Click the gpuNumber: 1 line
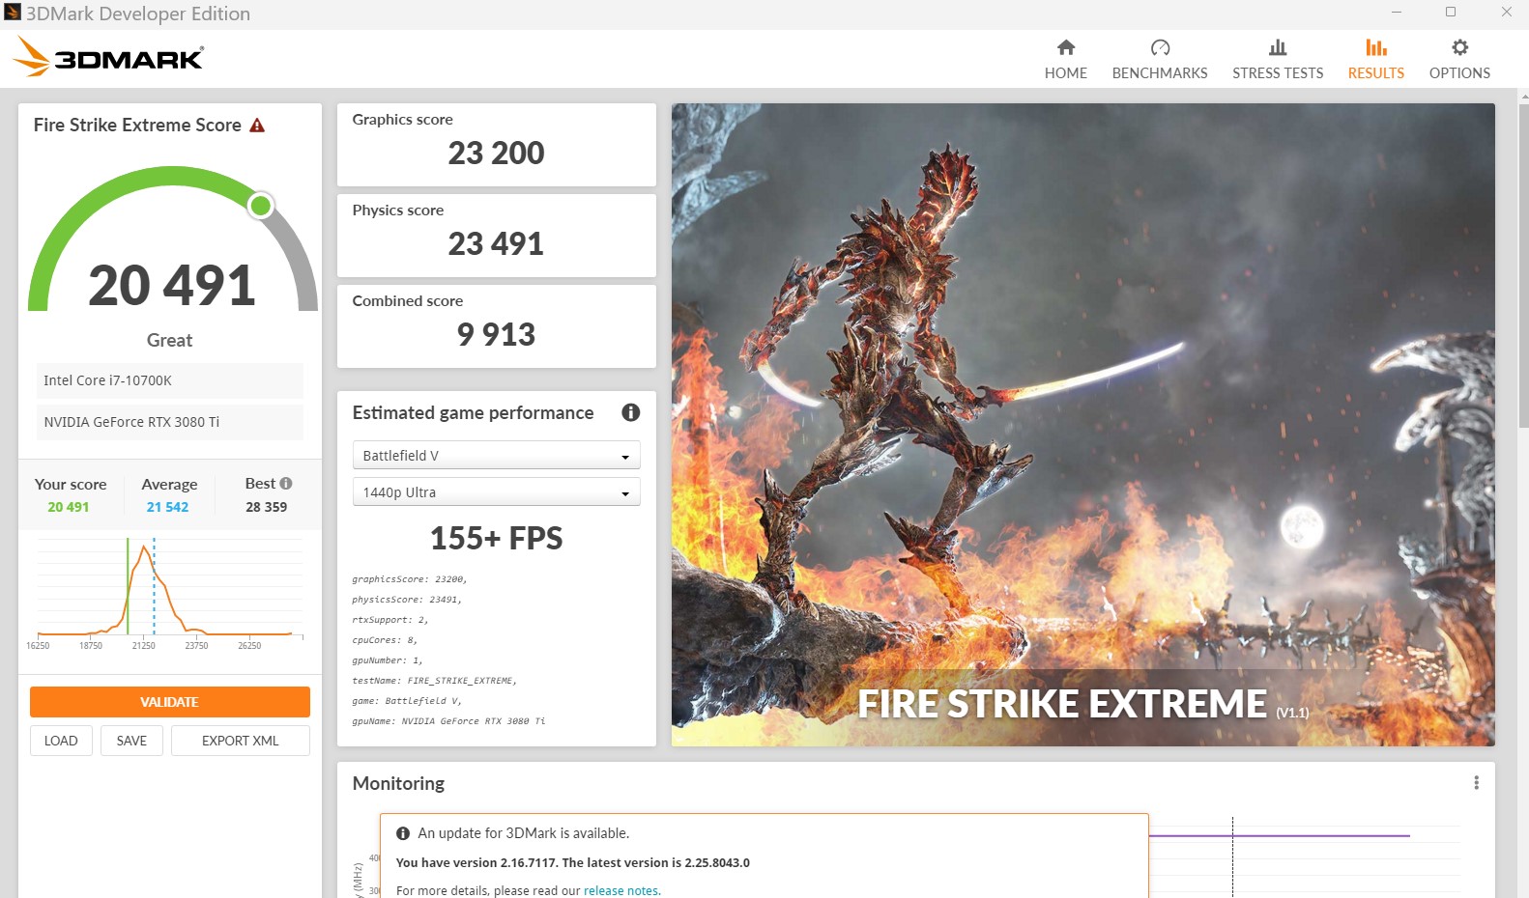 (x=388, y=660)
